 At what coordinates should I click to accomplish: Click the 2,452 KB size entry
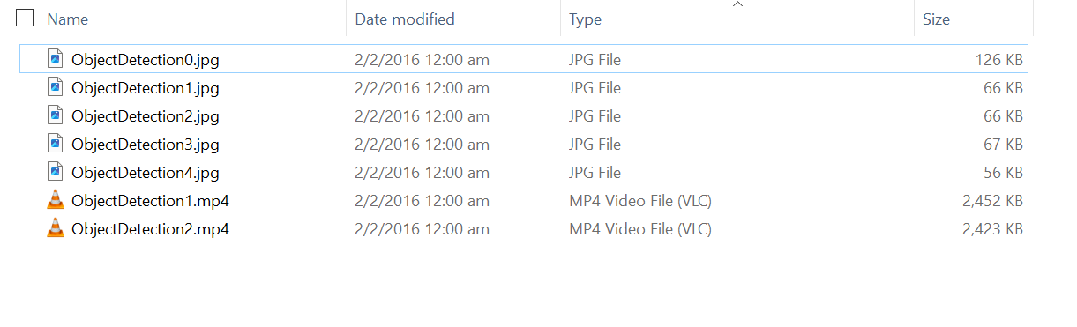pyautogui.click(x=993, y=201)
